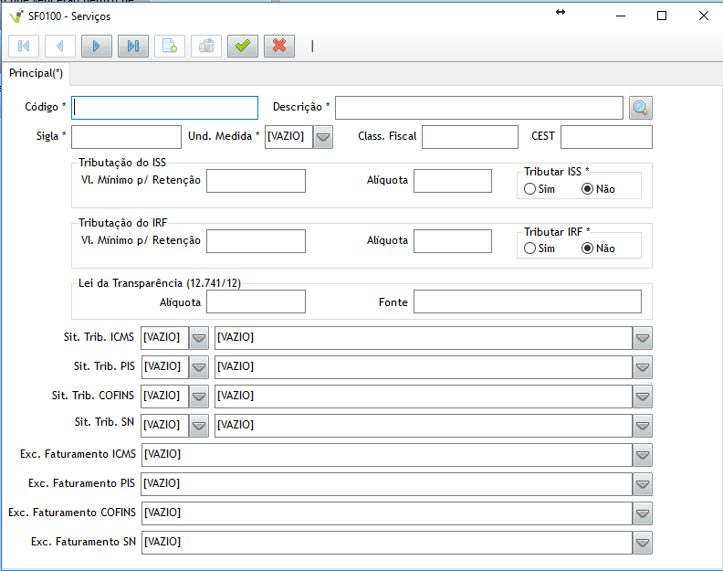The image size is (723, 571).
Task: Open Exc. Faturamento COFINS dropdown
Action: click(643, 513)
